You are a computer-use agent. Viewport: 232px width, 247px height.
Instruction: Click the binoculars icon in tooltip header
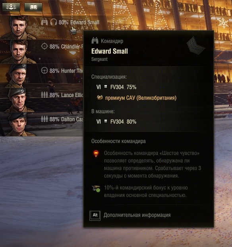pyautogui.click(x=95, y=41)
